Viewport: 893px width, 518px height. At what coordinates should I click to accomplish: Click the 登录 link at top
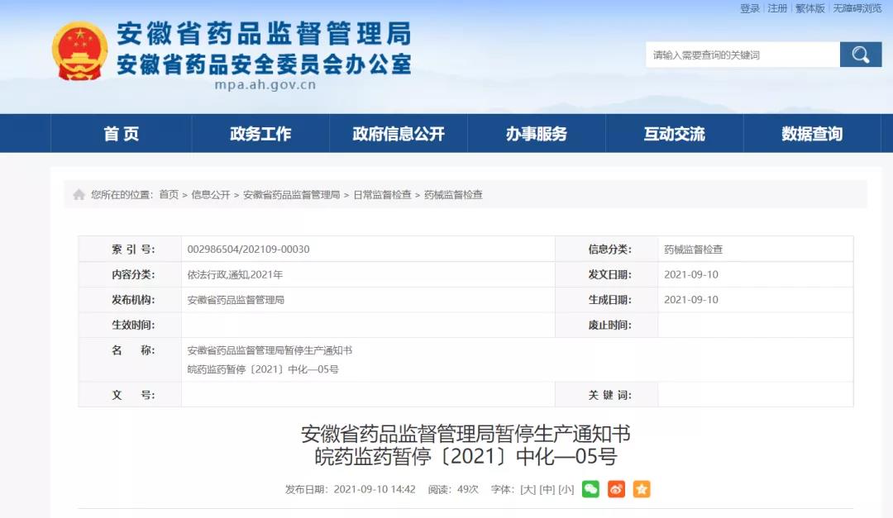[x=749, y=8]
